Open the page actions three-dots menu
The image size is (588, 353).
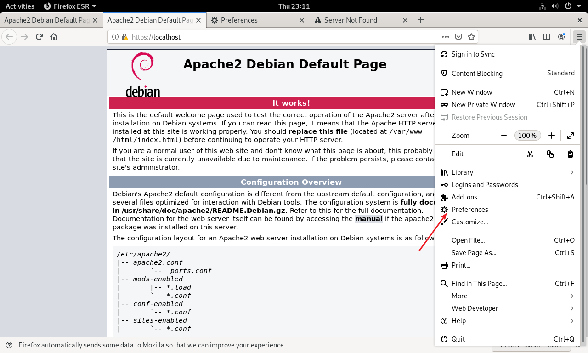445,37
